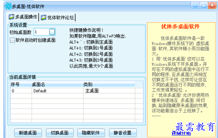
Task: Open the 初始桌面数 dropdown button
Action: click(x=52, y=32)
